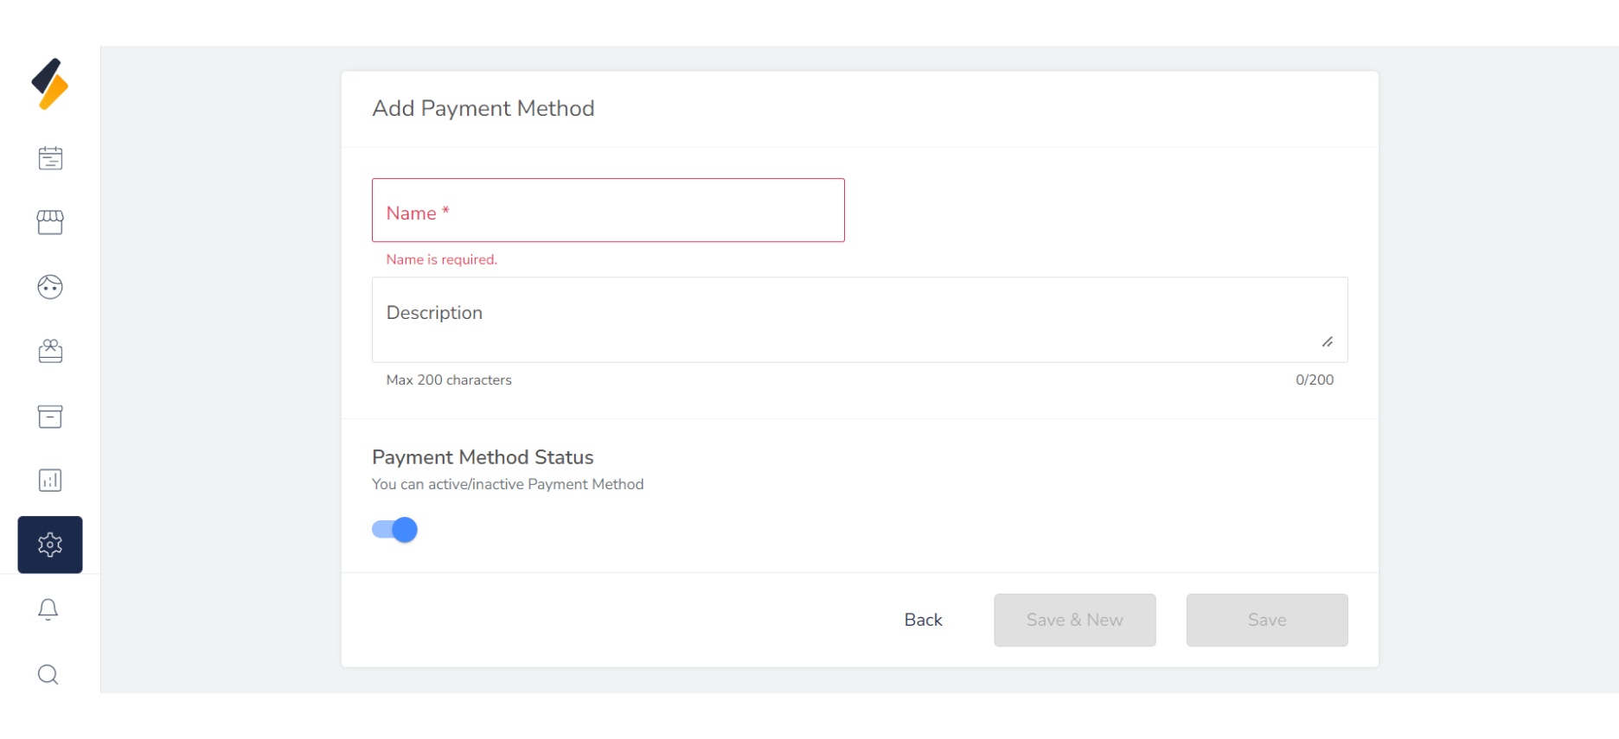Focus the Name input field

pos(608,211)
